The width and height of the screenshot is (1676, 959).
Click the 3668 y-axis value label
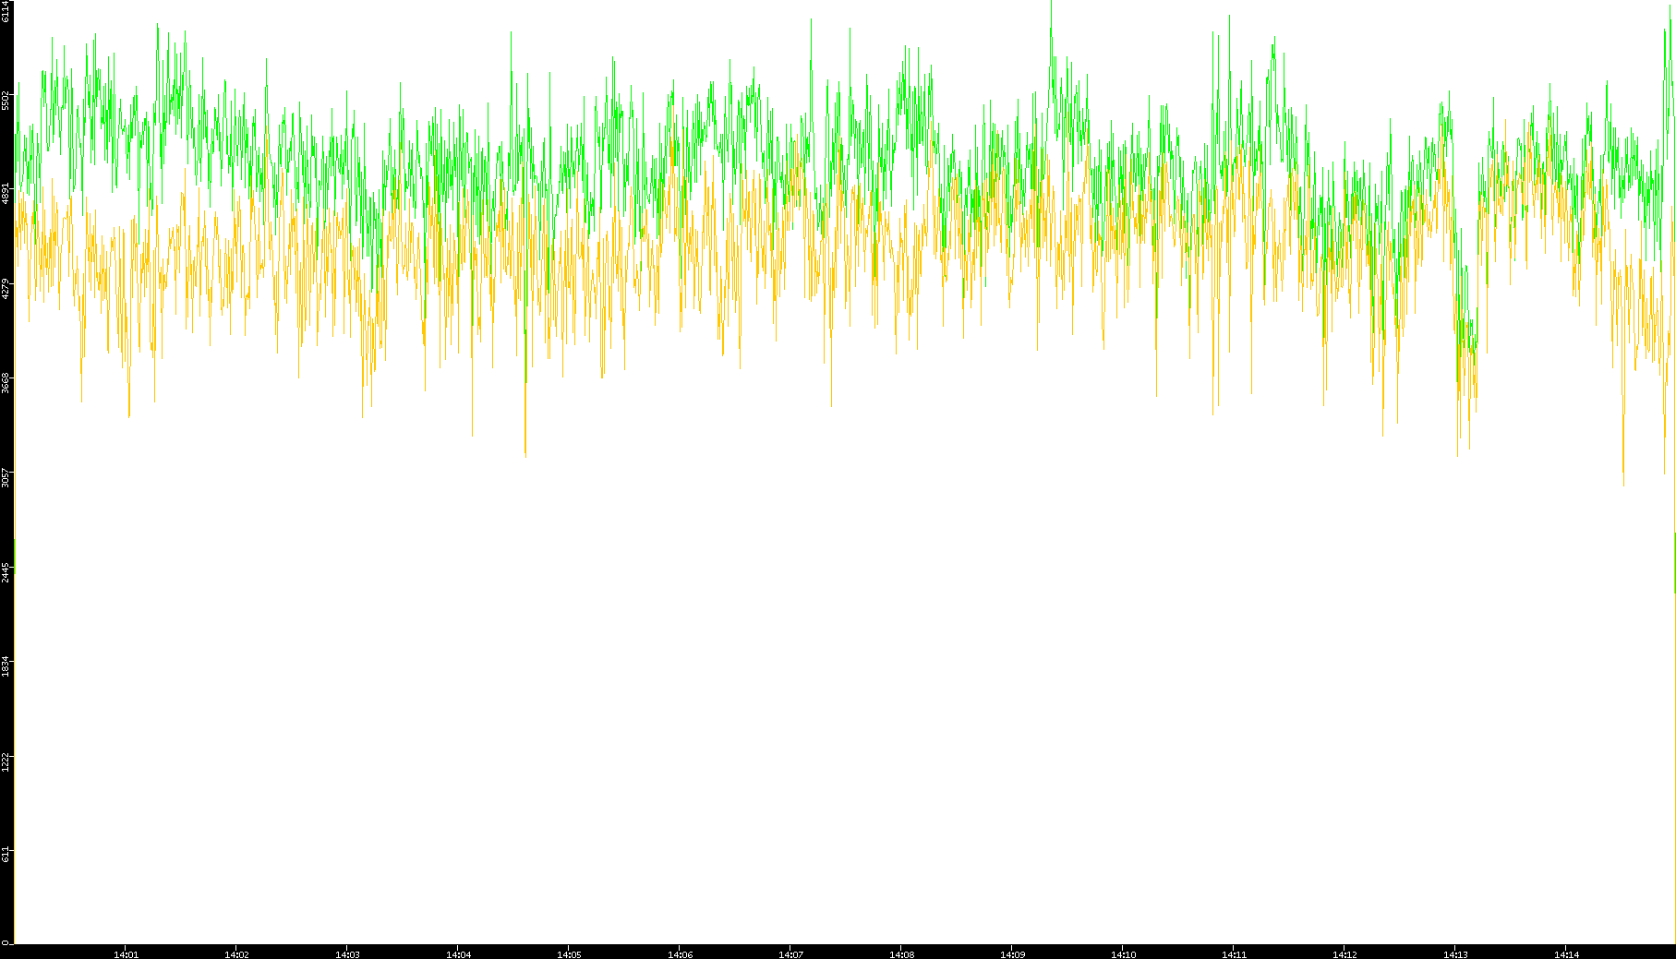click(6, 382)
